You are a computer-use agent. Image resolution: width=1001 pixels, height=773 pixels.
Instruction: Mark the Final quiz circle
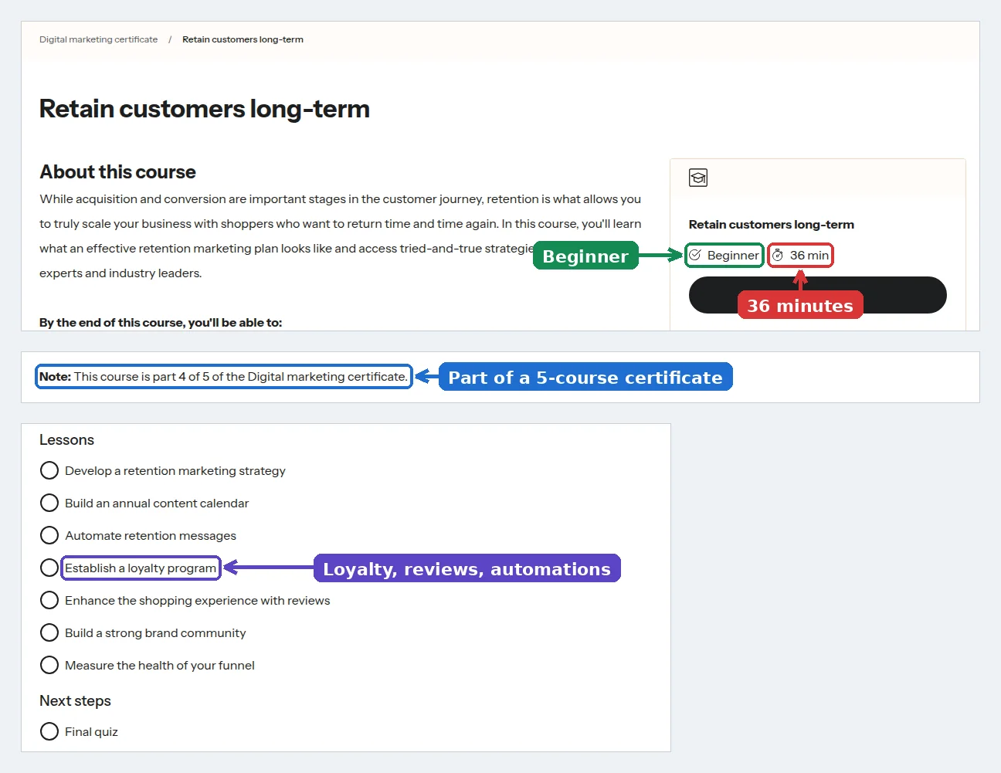click(x=49, y=731)
